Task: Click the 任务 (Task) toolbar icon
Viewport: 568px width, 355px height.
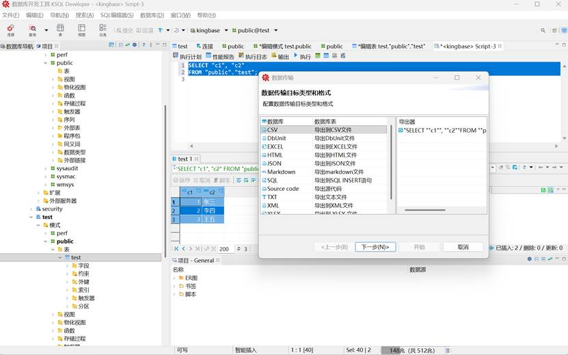Action: [103, 29]
